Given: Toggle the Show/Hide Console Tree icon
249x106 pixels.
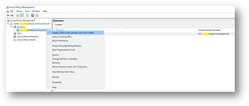Looking at the screenshot, I should pos(22,16).
